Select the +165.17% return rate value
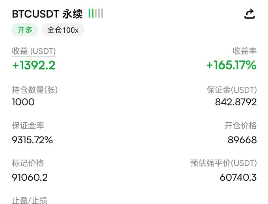 (x=231, y=65)
